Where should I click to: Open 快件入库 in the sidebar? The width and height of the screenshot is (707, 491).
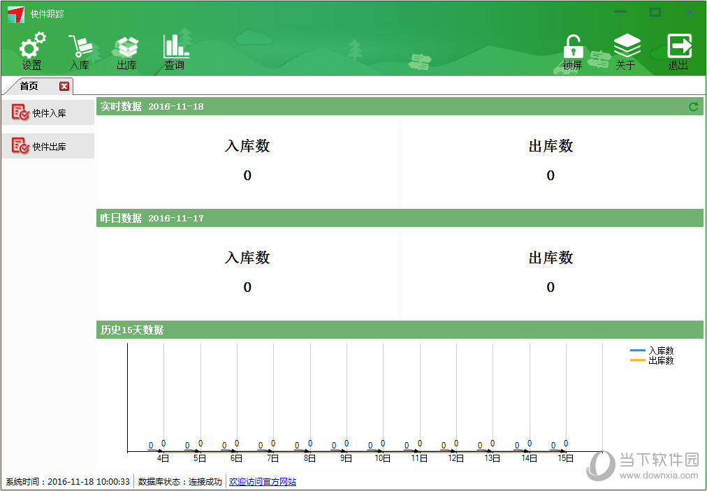tap(48, 112)
